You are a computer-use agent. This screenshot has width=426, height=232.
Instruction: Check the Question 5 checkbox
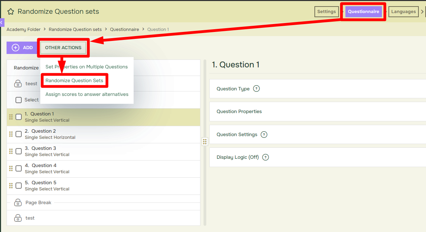[x=19, y=186]
